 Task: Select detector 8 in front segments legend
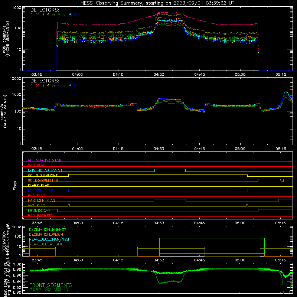click(x=70, y=15)
